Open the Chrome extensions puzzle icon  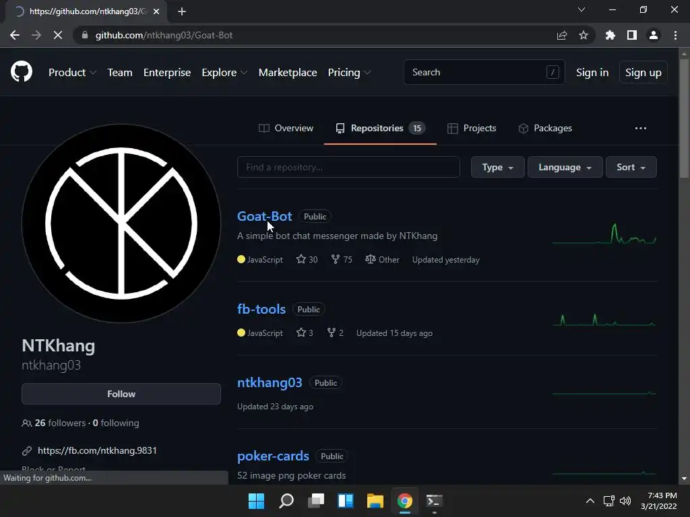coord(610,35)
